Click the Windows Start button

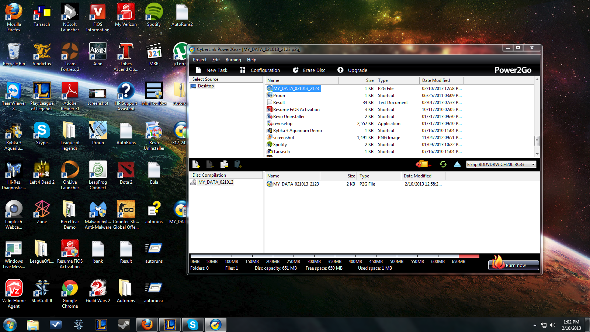point(10,325)
